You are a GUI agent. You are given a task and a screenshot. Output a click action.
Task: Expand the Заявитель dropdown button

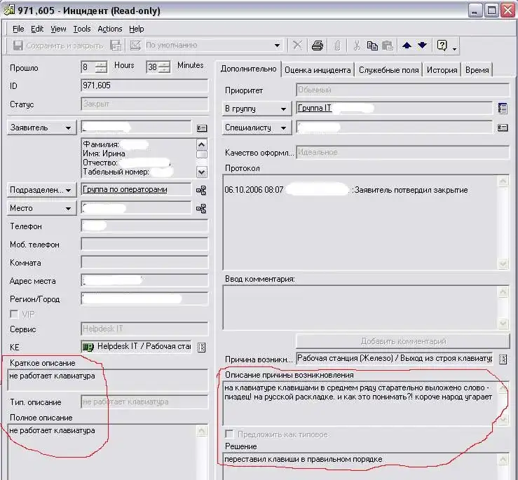pos(41,128)
